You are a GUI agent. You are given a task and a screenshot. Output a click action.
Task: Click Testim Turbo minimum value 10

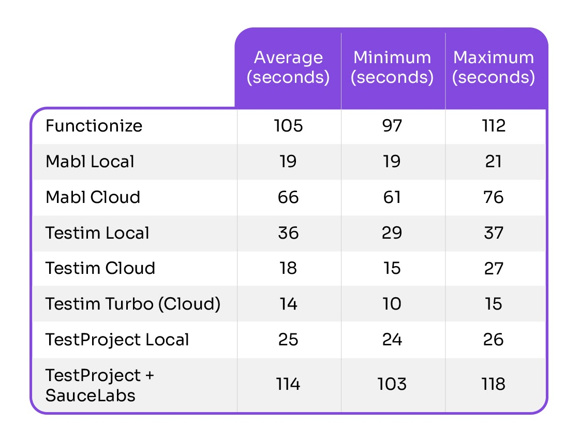click(x=392, y=304)
